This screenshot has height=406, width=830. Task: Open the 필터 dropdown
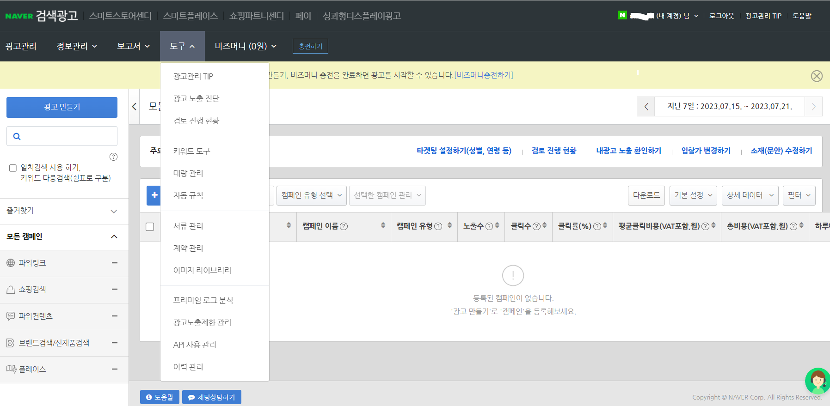799,195
